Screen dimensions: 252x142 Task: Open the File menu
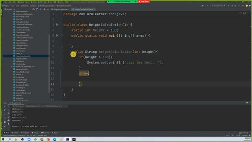pos(6,2)
